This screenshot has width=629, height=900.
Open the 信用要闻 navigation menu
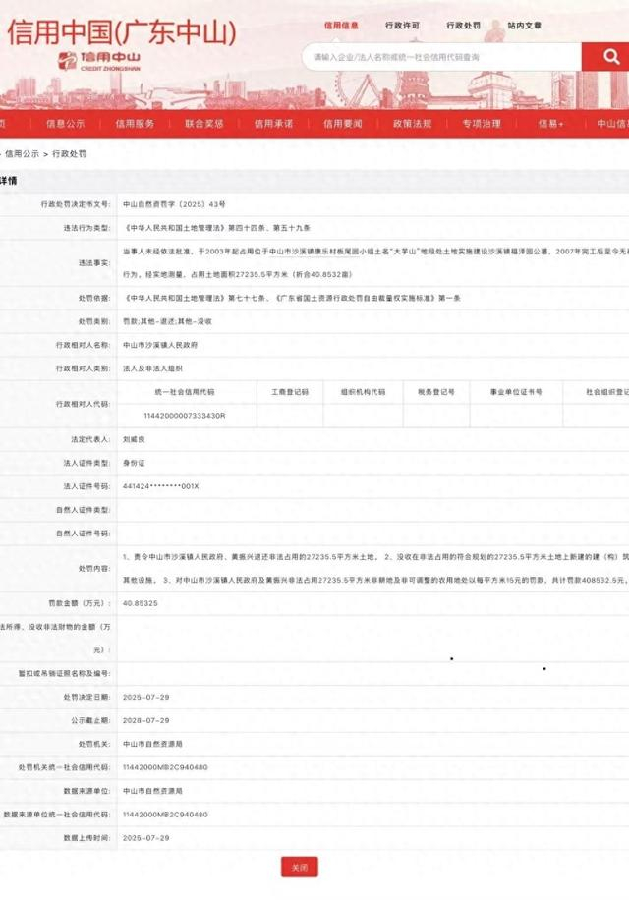tap(343, 124)
